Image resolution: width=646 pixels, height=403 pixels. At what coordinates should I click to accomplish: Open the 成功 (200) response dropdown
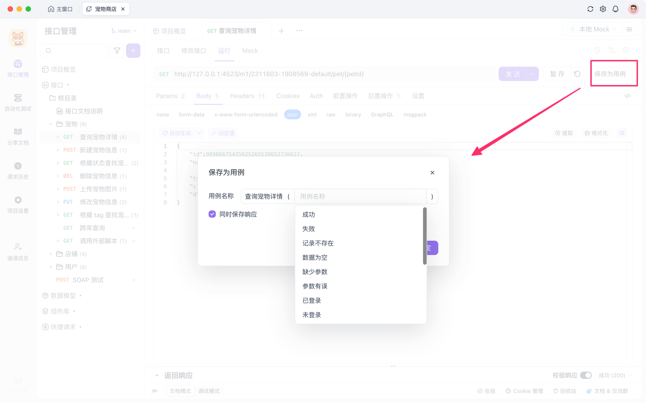pyautogui.click(x=615, y=375)
